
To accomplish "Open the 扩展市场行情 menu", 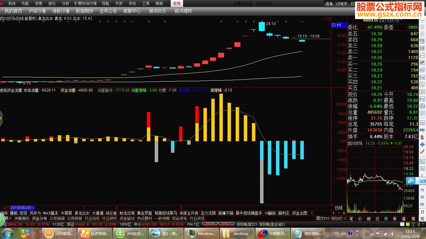I will pyautogui.click(x=85, y=3).
